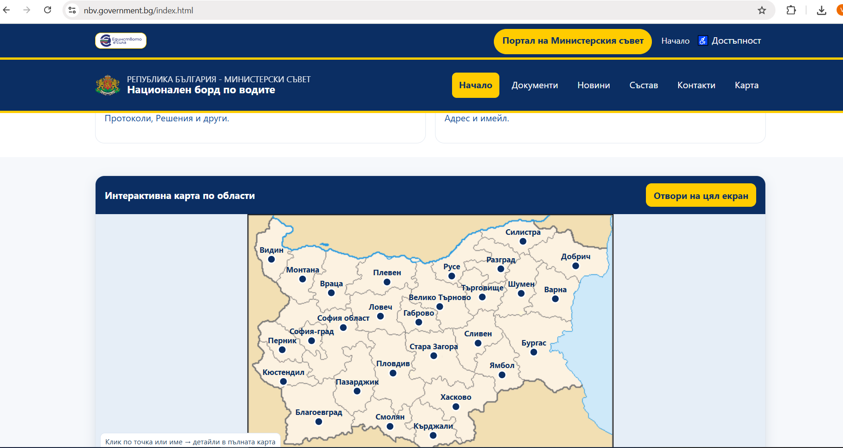The width and height of the screenshot is (843, 448).
Task: Click the wheelchair accessibility icon
Action: [x=702, y=41]
